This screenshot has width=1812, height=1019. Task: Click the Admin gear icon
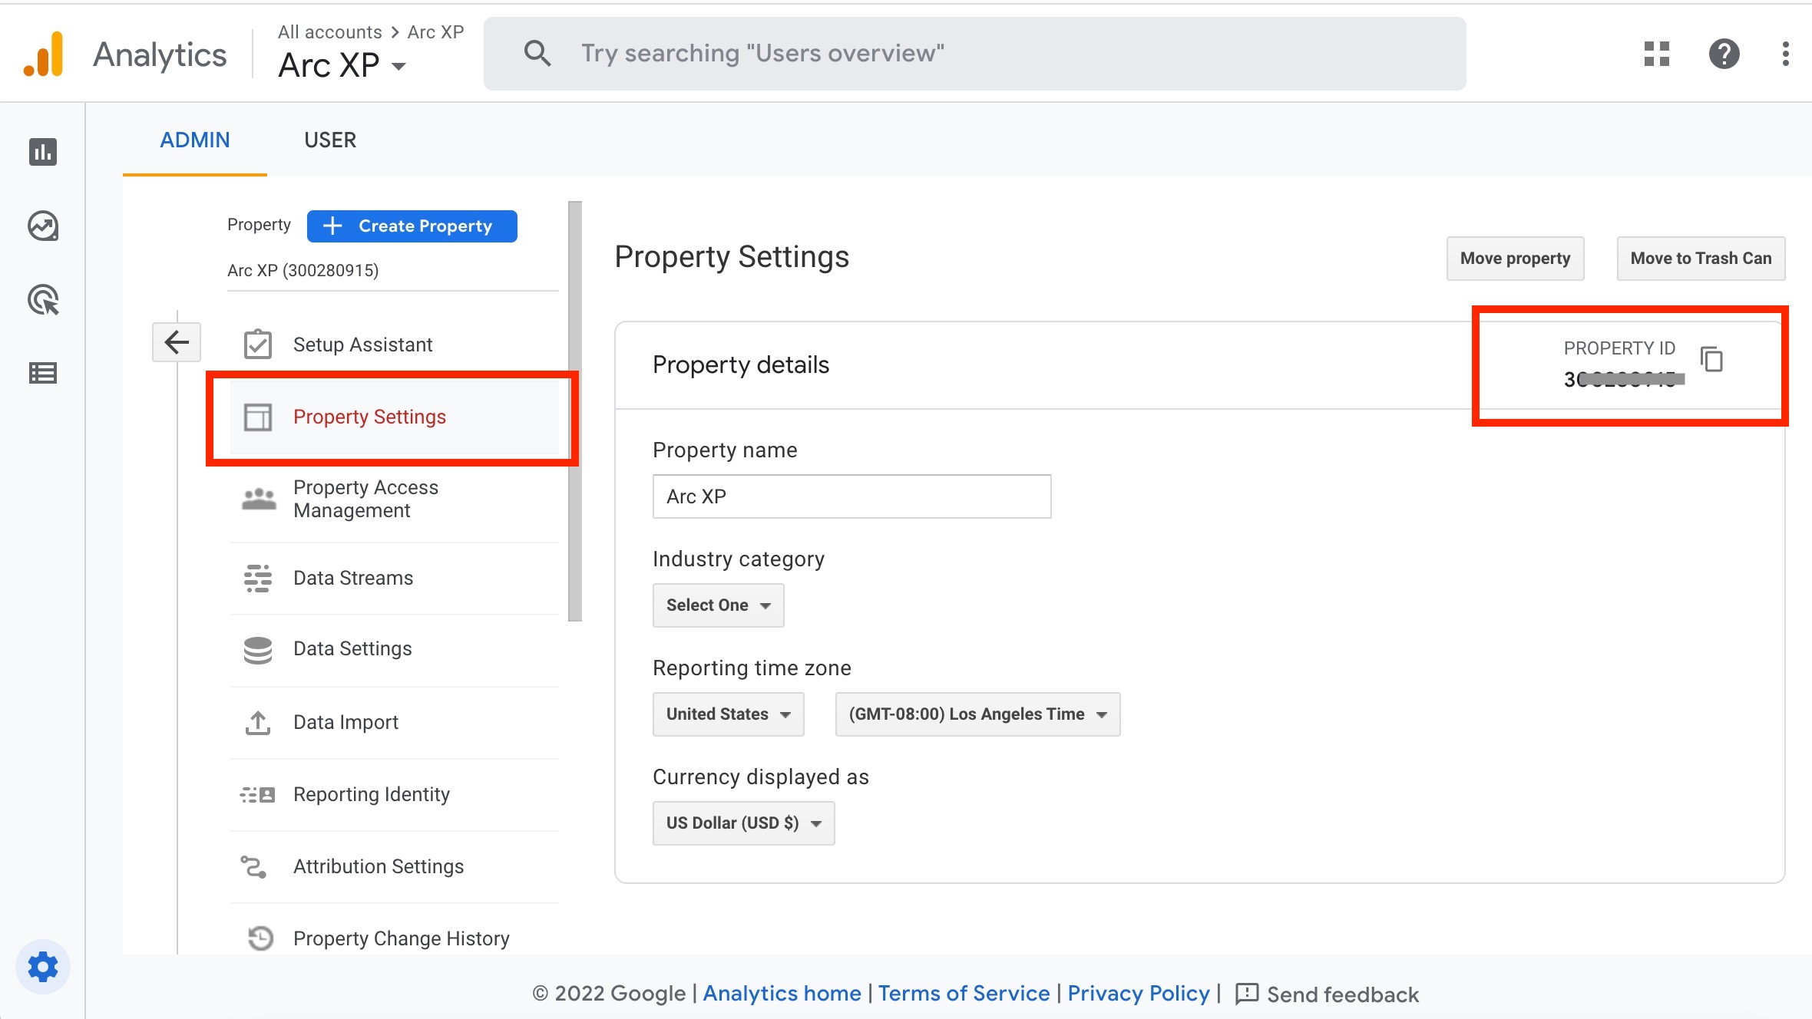coord(43,967)
